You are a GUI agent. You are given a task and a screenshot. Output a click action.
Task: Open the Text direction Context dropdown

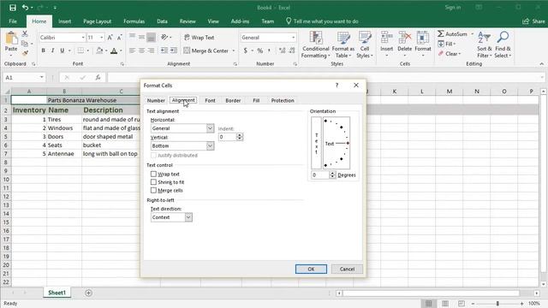tap(188, 217)
